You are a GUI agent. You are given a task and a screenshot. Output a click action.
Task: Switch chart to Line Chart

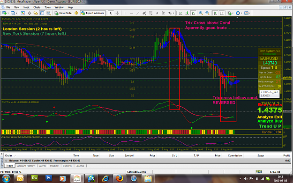coord(194,13)
